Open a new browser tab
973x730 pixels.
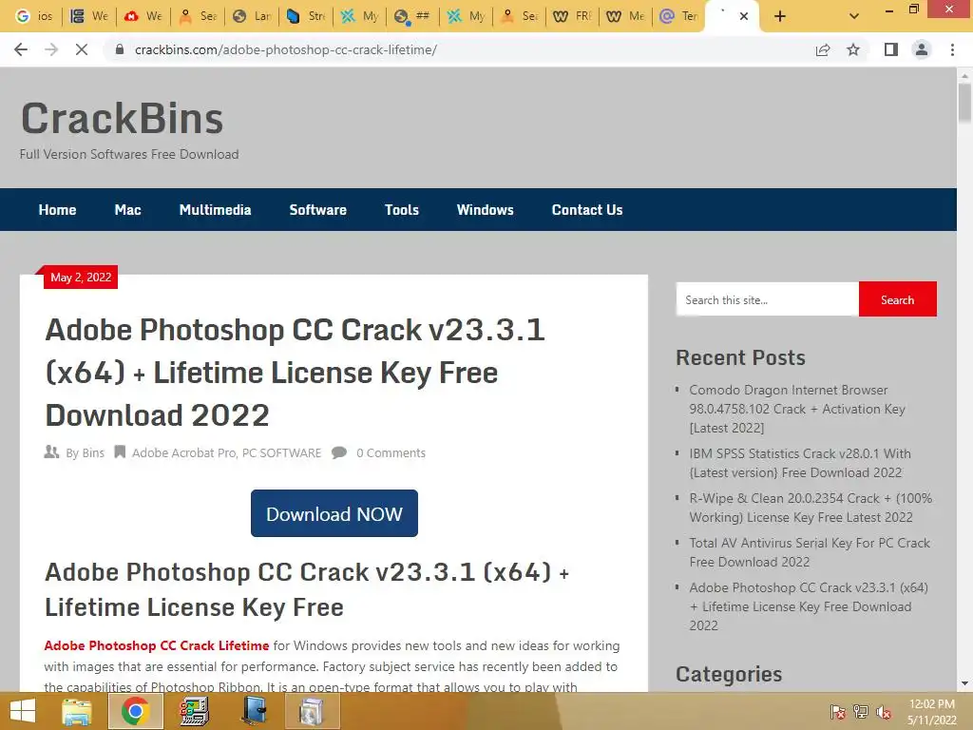pos(780,16)
